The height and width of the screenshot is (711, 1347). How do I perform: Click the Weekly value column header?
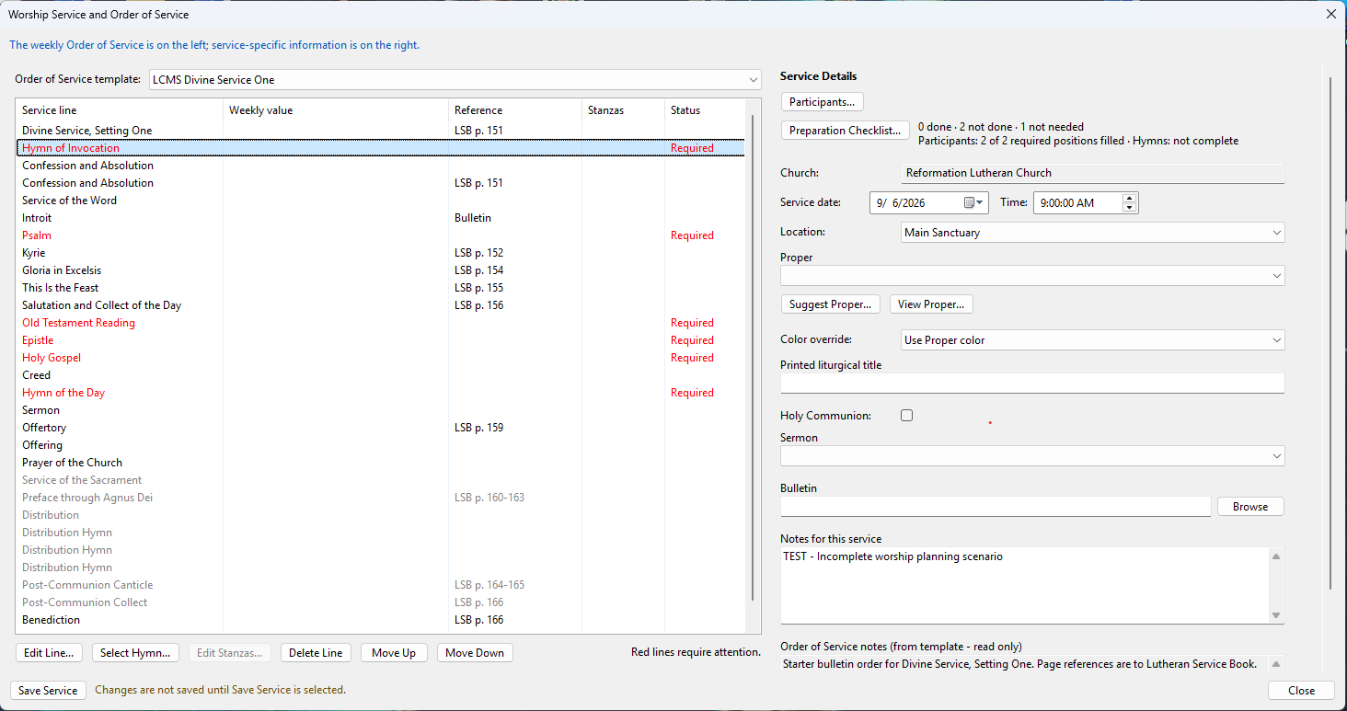coord(336,110)
